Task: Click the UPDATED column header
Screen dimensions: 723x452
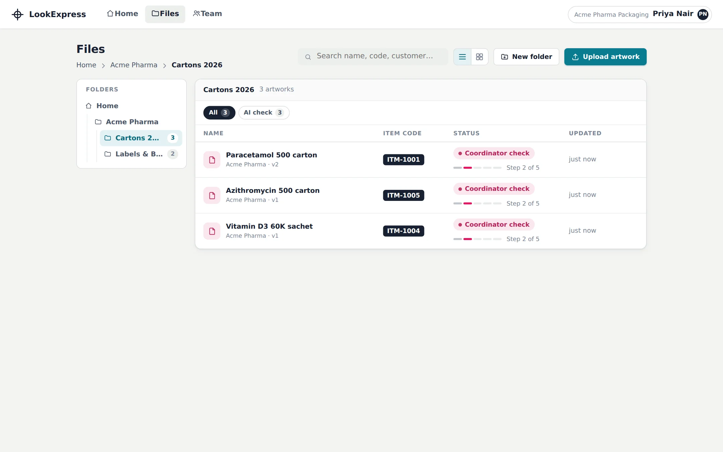Action: pyautogui.click(x=585, y=133)
